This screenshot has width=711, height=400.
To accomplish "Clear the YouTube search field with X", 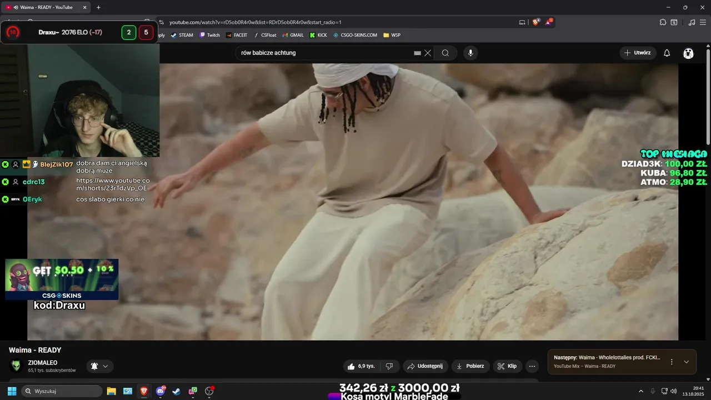I will coord(428,53).
